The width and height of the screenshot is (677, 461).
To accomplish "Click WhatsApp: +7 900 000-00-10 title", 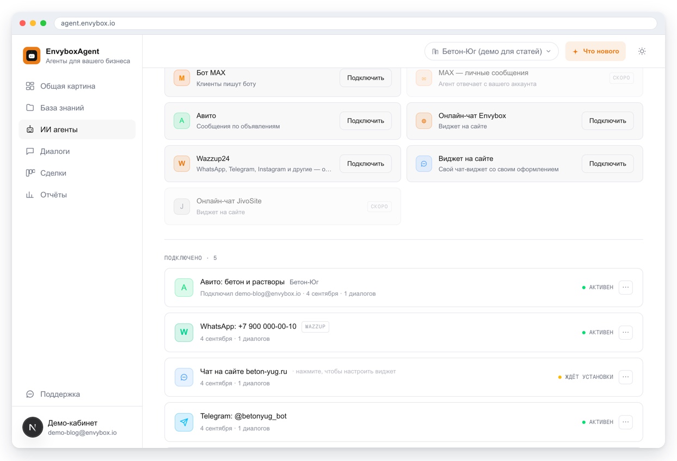I will click(x=248, y=327).
